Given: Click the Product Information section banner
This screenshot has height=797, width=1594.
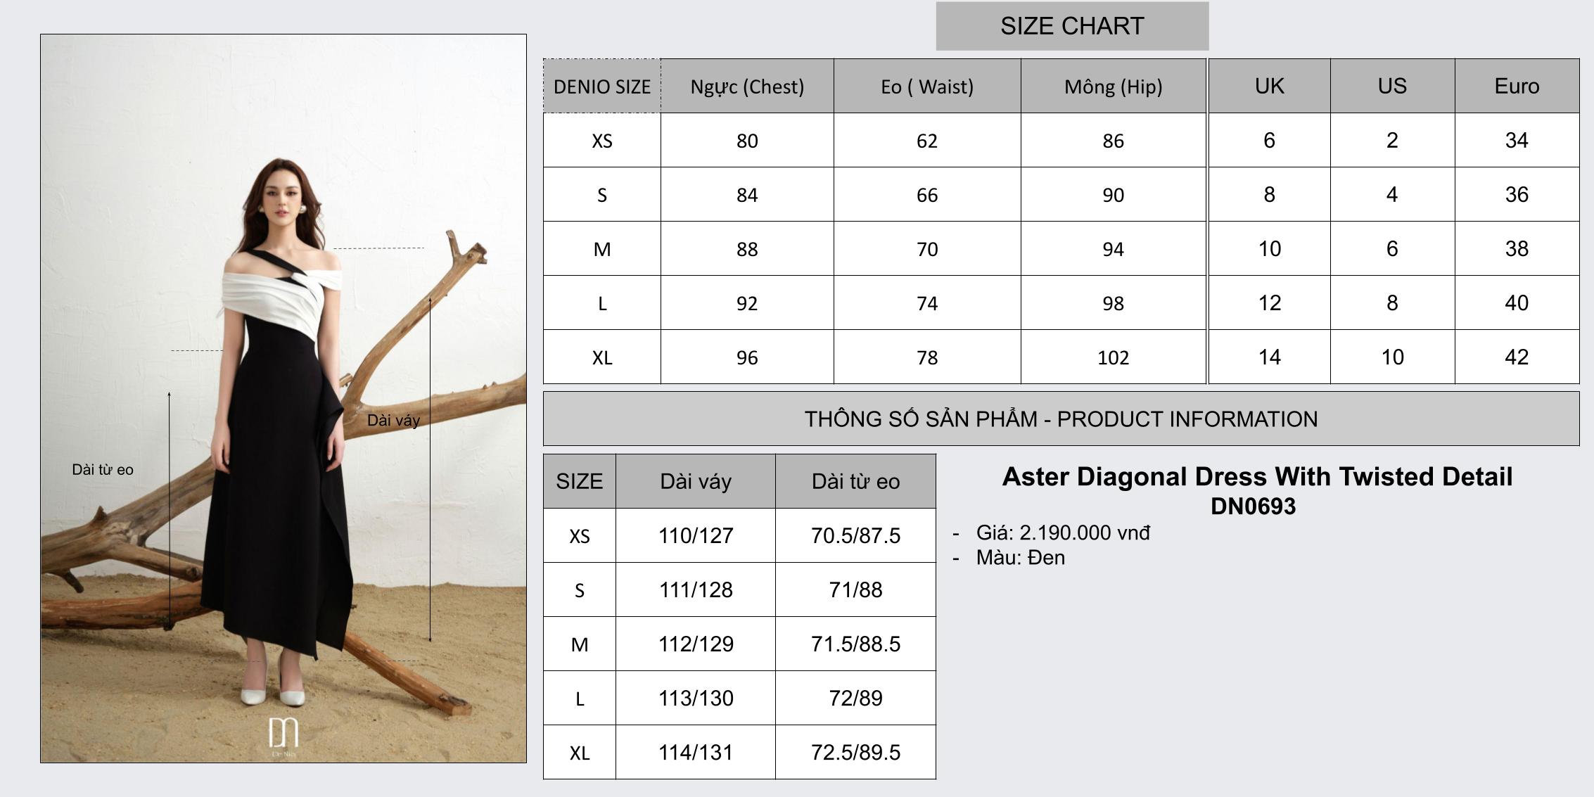Looking at the screenshot, I should point(1061,419).
